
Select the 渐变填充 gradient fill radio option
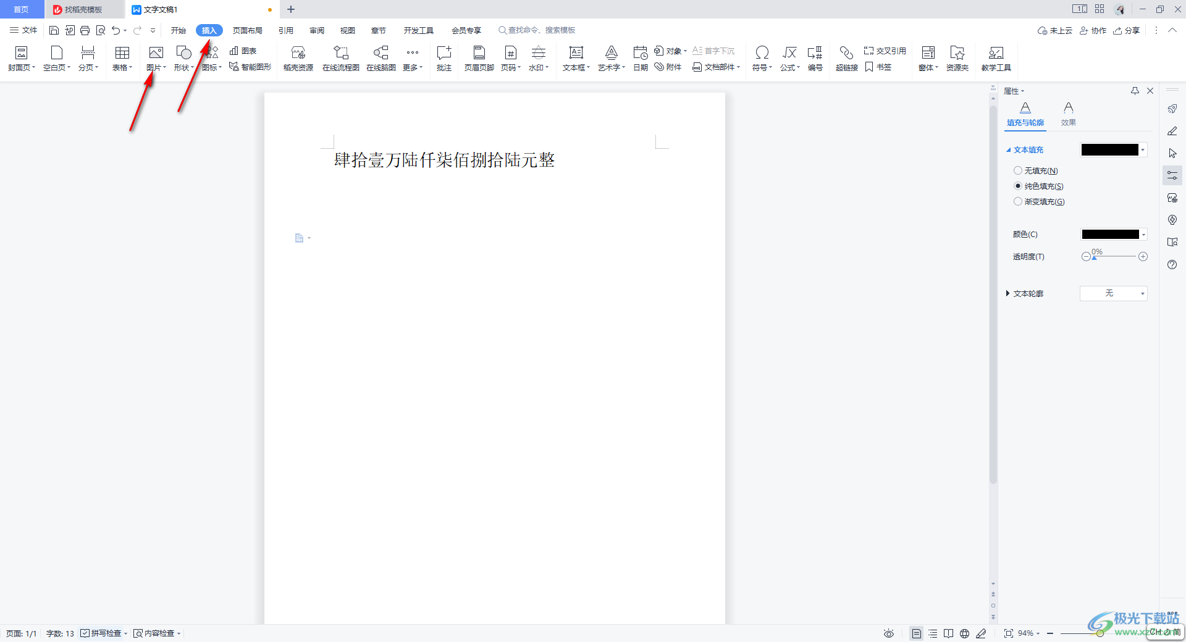[x=1018, y=201]
